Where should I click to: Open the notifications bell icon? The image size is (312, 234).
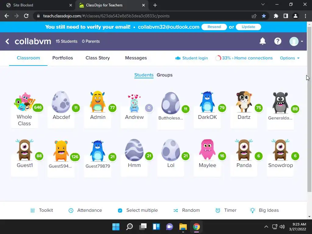coord(262,41)
